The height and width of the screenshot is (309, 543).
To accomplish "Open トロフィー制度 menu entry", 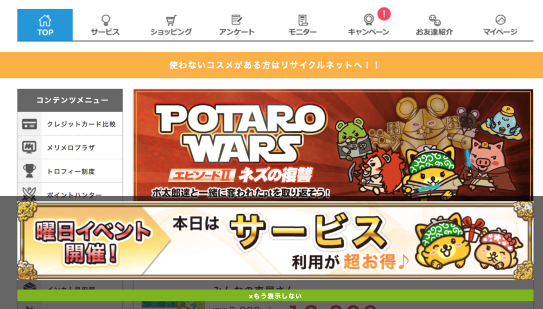I will [x=70, y=171].
